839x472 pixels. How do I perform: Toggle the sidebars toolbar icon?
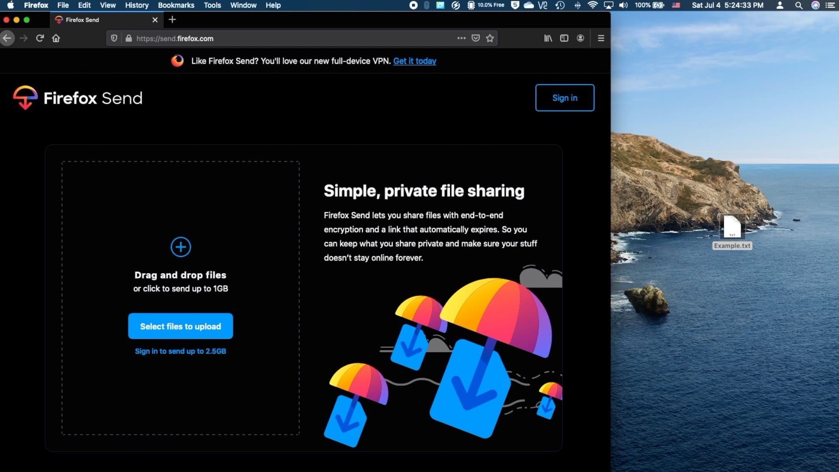point(564,38)
